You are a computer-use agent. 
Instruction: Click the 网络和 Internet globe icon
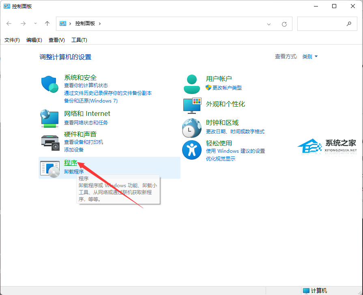(50, 118)
